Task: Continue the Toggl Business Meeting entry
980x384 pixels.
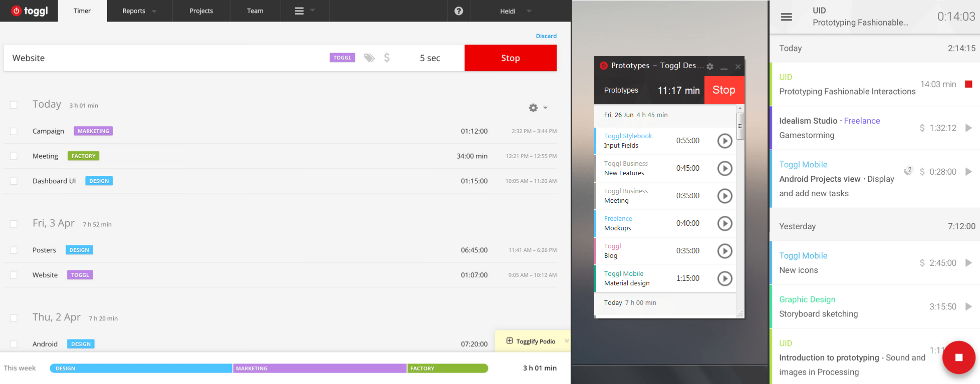Action: tap(724, 196)
